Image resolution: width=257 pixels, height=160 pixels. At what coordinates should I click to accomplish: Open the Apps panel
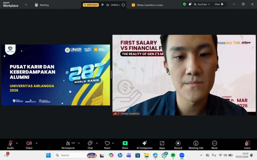(x=162, y=145)
